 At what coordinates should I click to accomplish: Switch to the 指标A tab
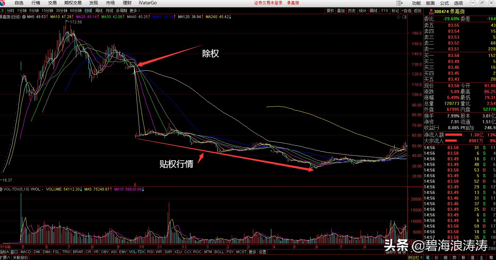click(4, 252)
